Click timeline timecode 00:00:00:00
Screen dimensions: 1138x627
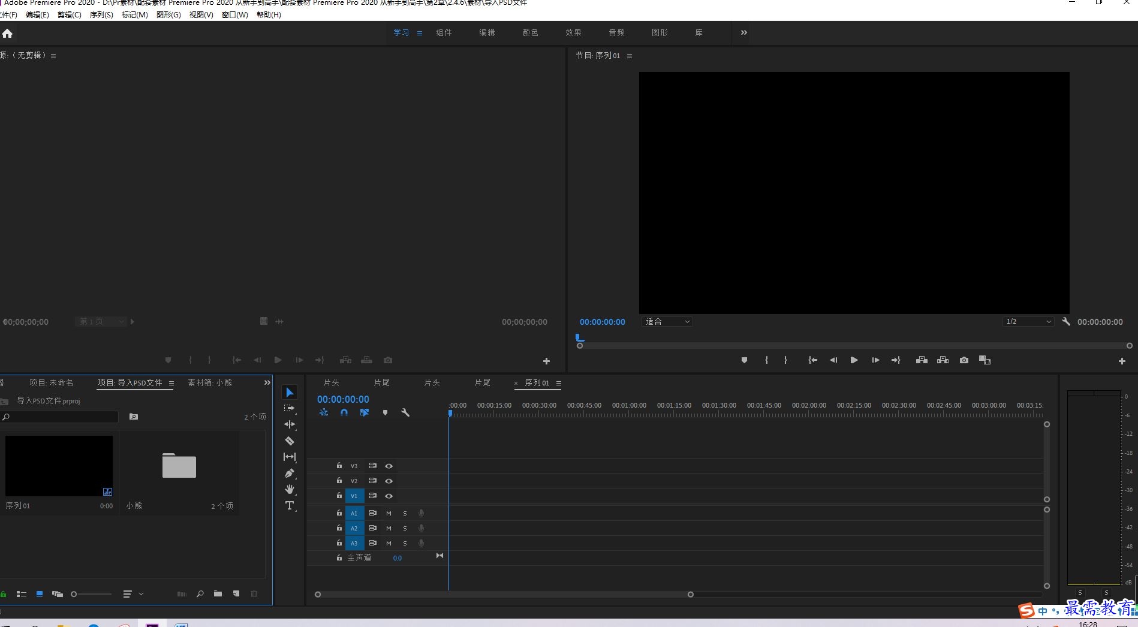343,399
